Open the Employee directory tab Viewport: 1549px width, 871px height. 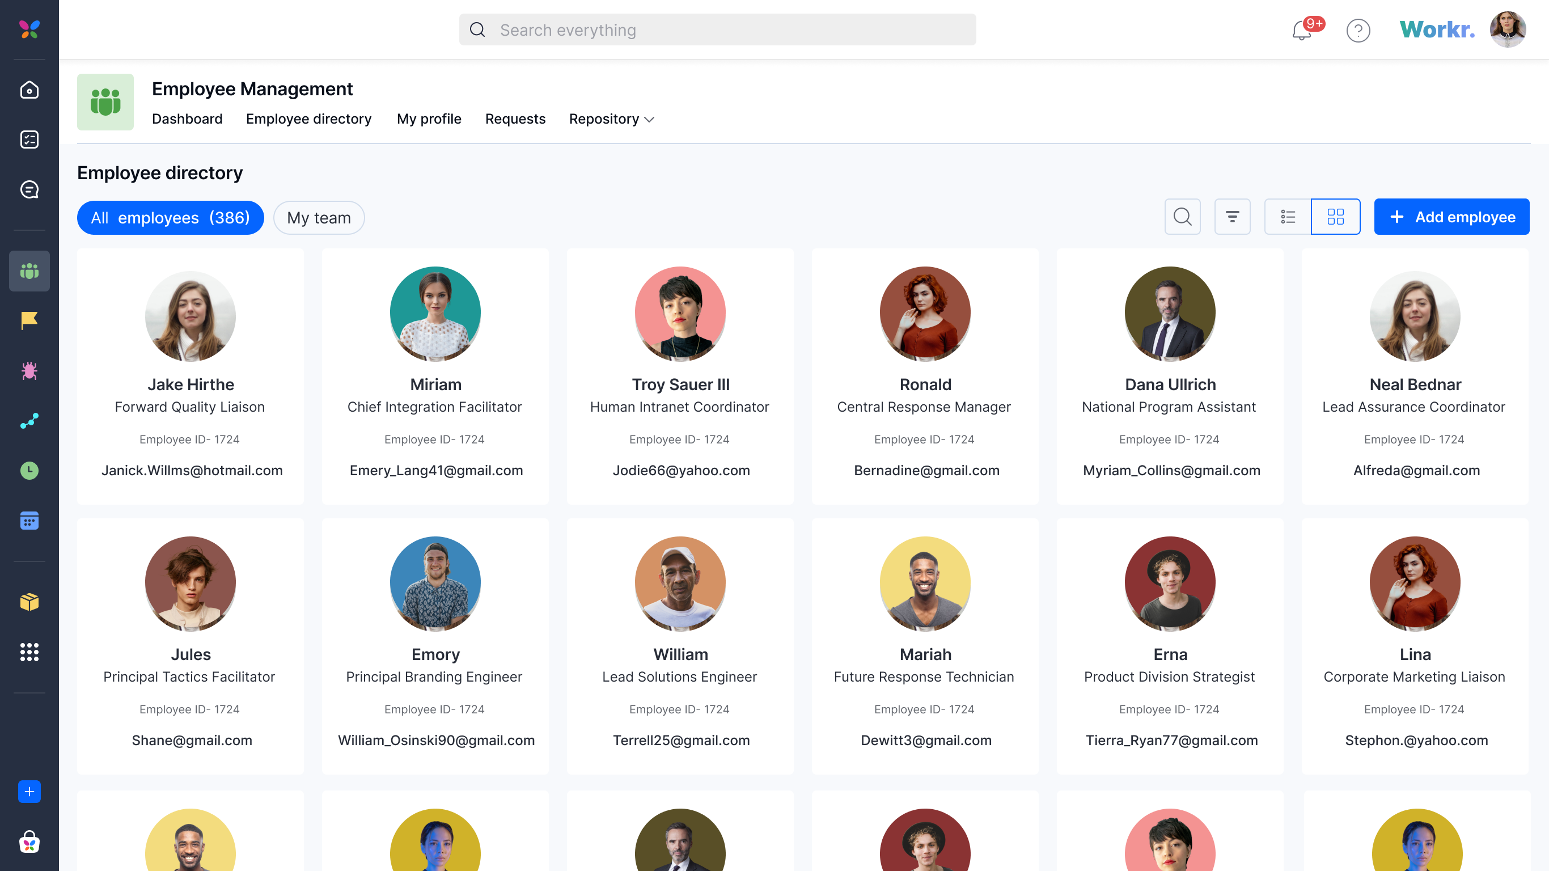[x=308, y=119]
